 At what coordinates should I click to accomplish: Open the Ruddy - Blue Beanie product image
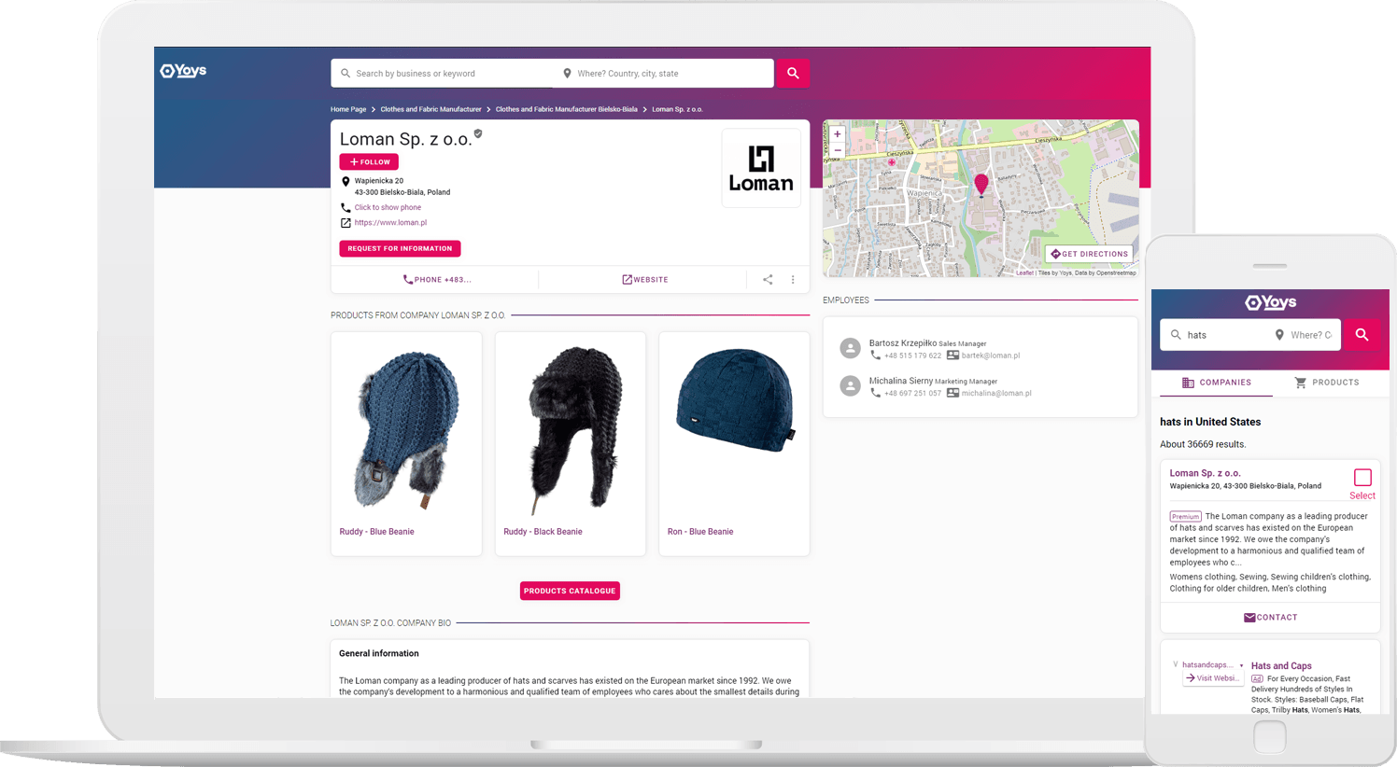[x=406, y=429]
